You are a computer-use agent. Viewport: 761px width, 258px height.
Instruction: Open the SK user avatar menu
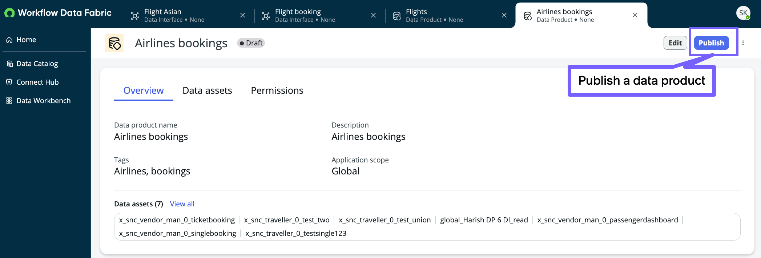tap(744, 13)
